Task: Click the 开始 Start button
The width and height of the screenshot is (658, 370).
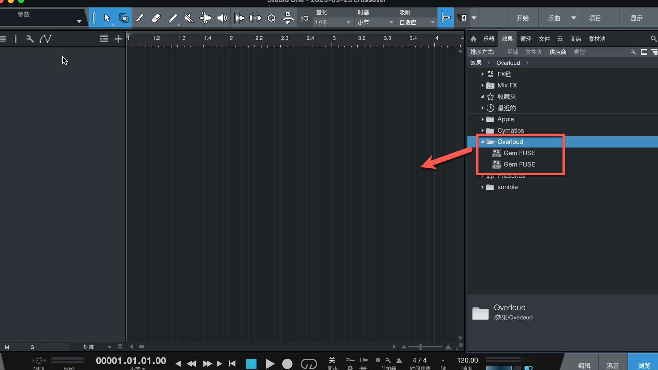Action: tap(523, 18)
